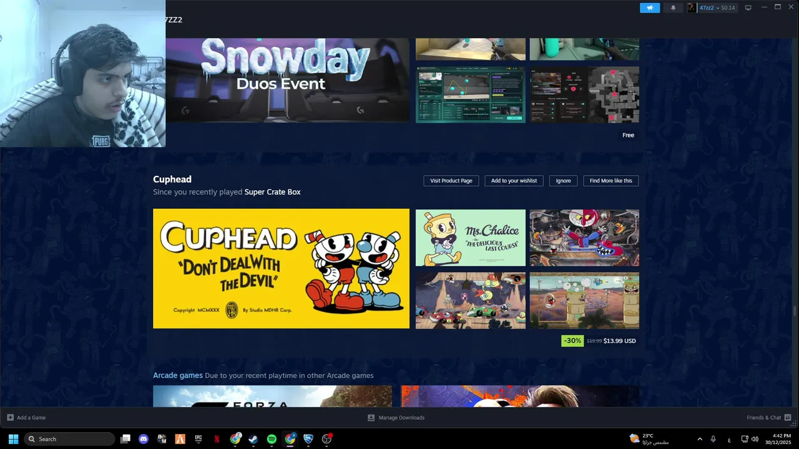Open Netflix from the taskbar
Screen dimensions: 799x449
coord(217,439)
